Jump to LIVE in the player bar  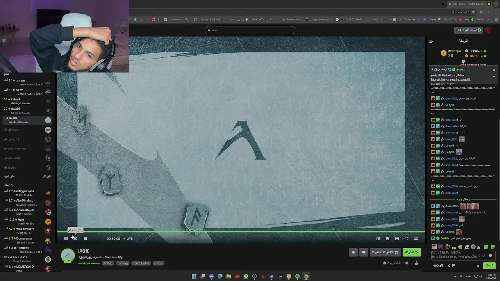point(128,238)
